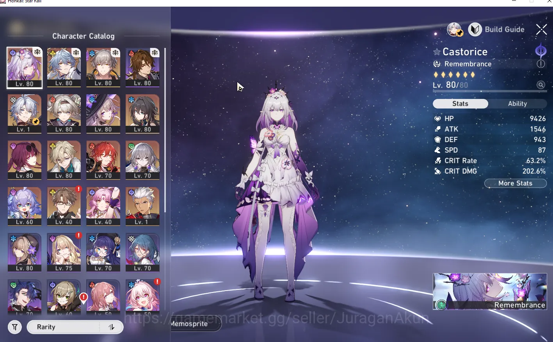Select Pela's Lv. 70 portrait
Viewport: 553px width, 342px height.
(103, 253)
